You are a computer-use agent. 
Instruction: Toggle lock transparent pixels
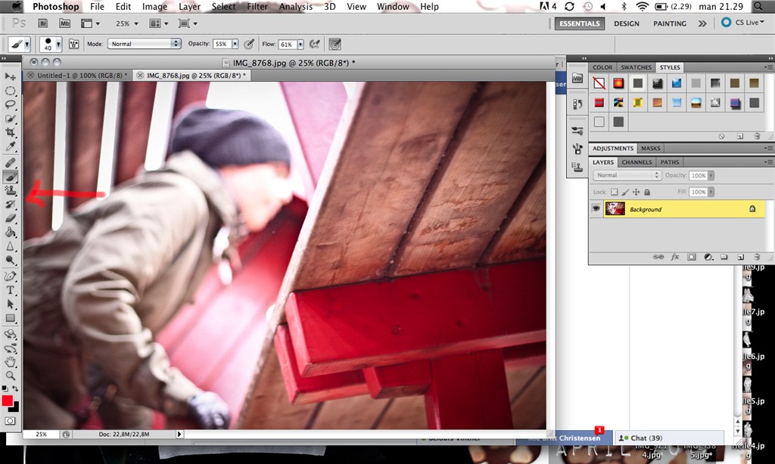(614, 192)
